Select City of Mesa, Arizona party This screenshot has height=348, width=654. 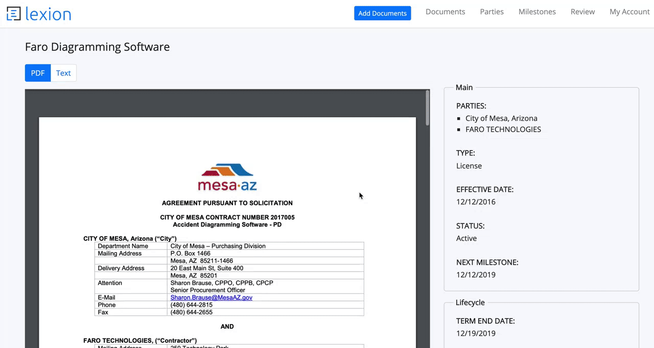tap(501, 118)
